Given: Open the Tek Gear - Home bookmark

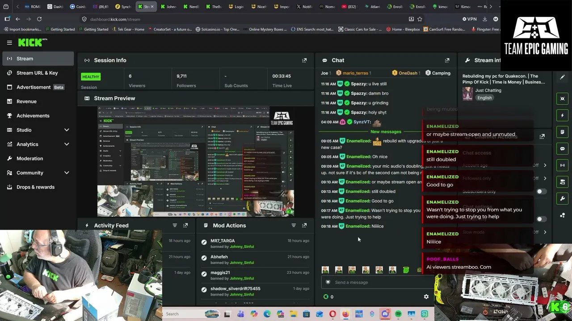Looking at the screenshot, I should (x=128, y=29).
